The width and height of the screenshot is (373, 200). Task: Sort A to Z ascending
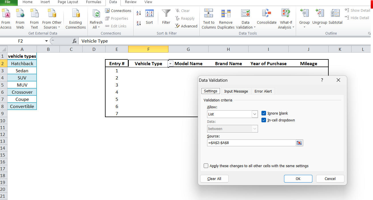(139, 13)
